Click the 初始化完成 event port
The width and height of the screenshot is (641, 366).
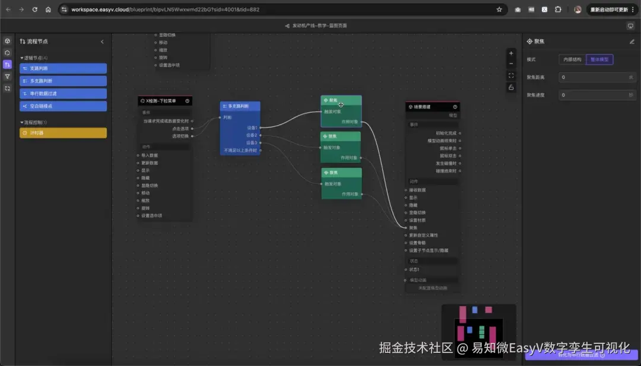[460, 133]
